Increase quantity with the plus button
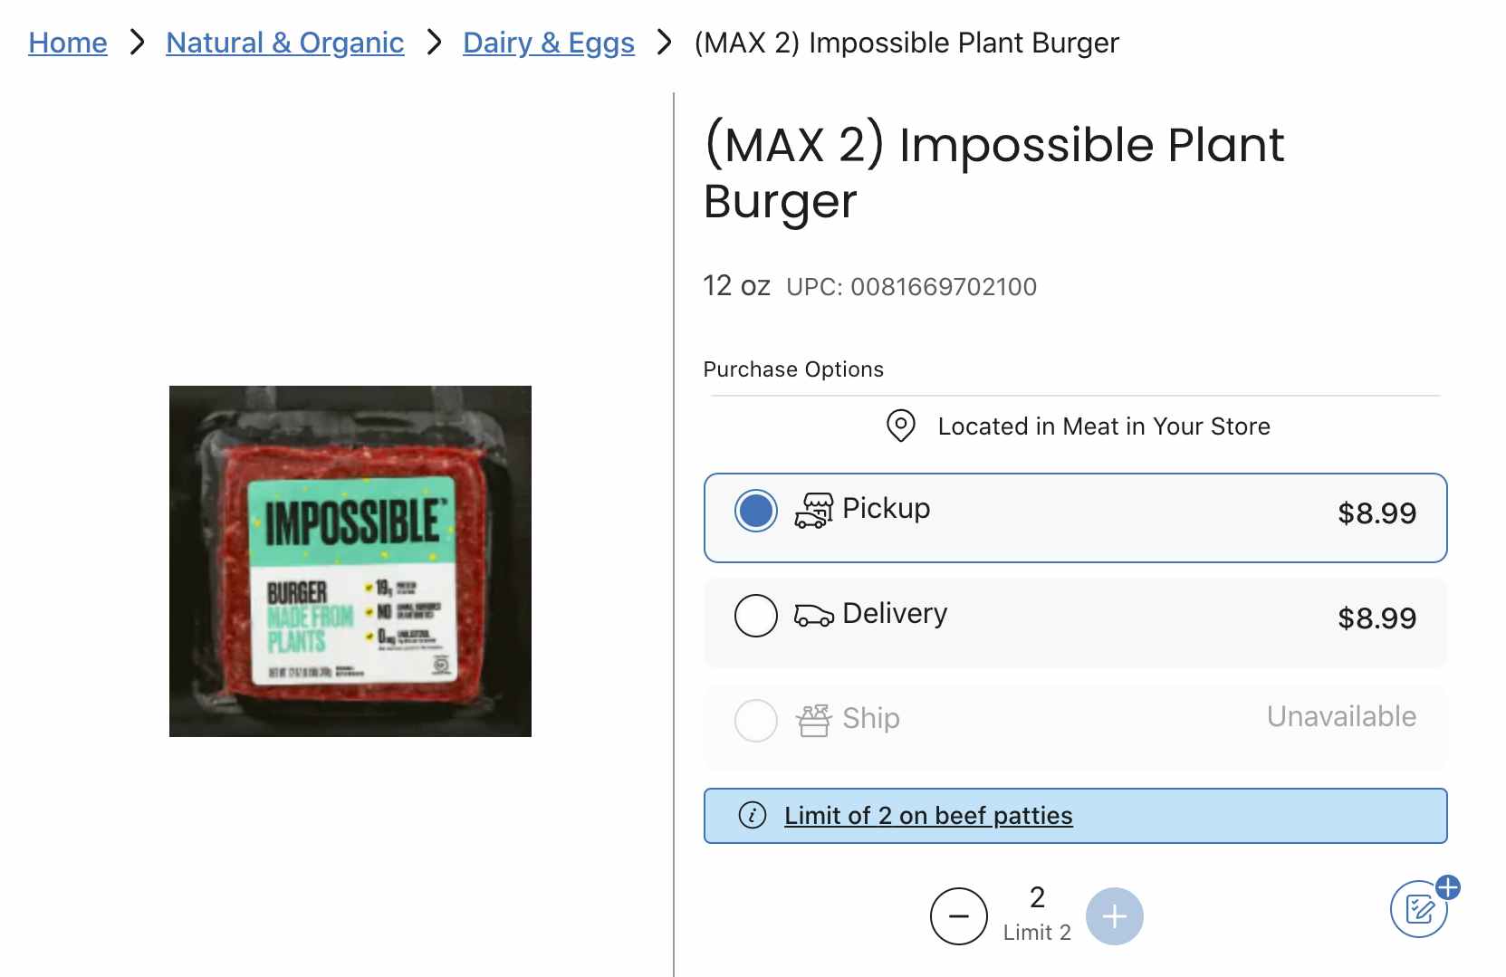The image size is (1506, 977). (1114, 916)
